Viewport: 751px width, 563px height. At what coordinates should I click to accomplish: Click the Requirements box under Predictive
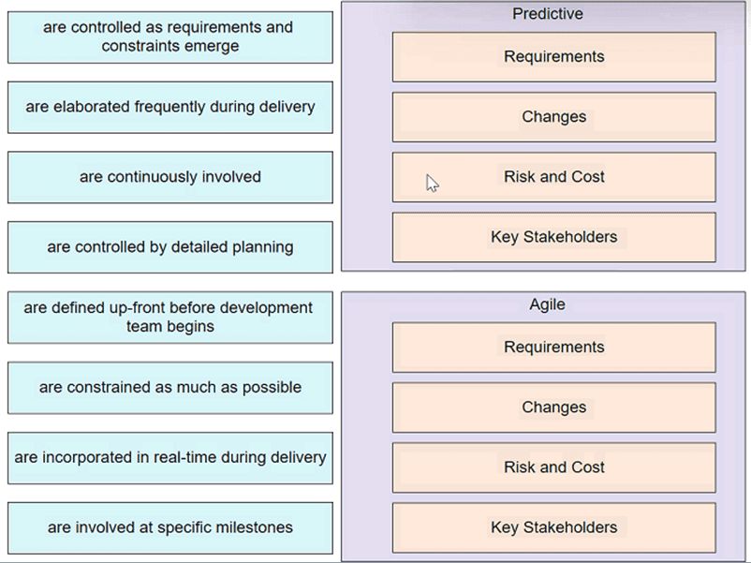coord(553,57)
